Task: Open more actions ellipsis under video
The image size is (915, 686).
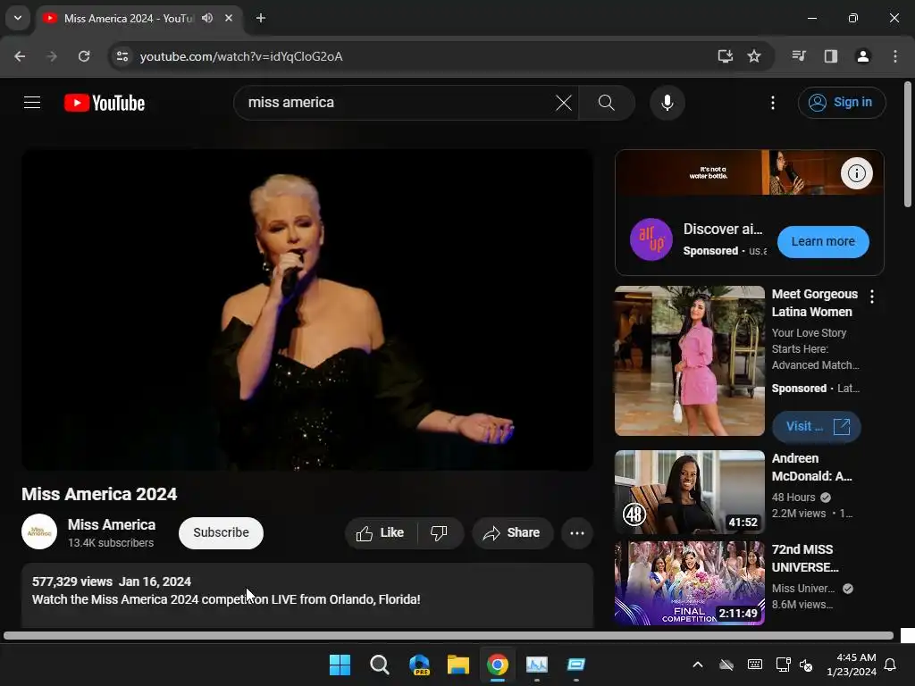Action: tap(577, 532)
